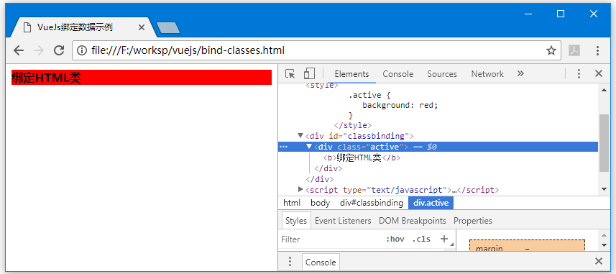
Task: Open the console drawer three-dot menu
Action: [290, 262]
